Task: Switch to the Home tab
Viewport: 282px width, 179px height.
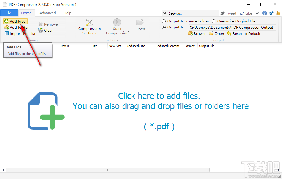Action: point(26,13)
